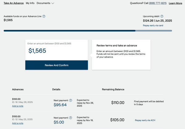
Task: Click the advance line progress bar
Action: [x=88, y=31]
